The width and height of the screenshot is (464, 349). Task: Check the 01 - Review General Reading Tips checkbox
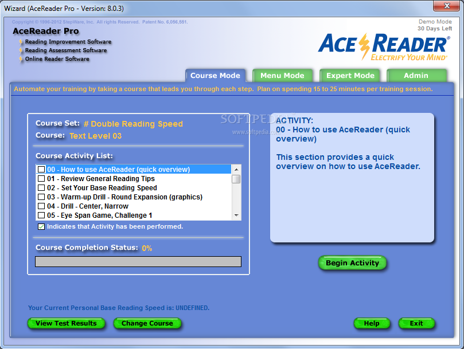coord(41,178)
